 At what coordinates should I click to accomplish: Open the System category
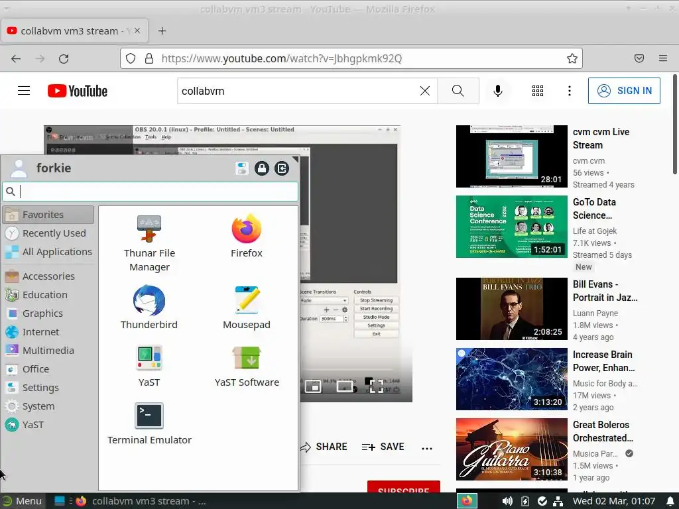48,406
